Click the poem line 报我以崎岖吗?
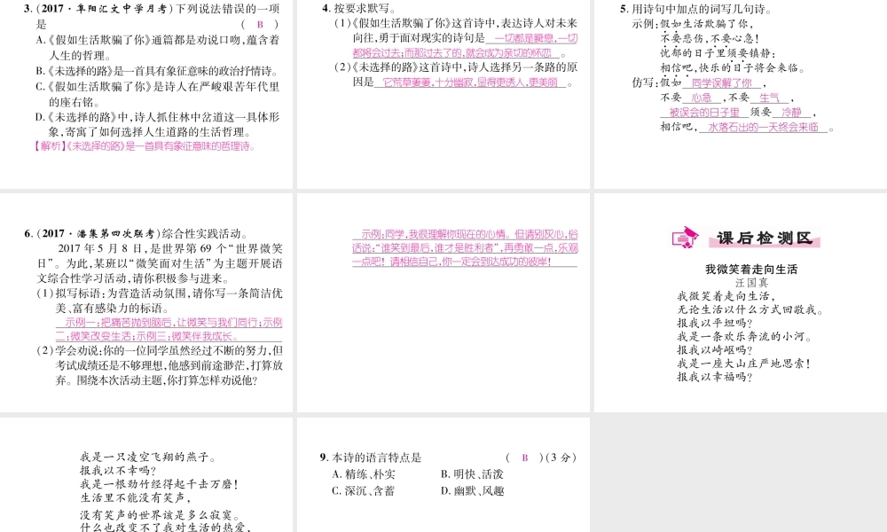The width and height of the screenshot is (887, 532). pos(715,350)
